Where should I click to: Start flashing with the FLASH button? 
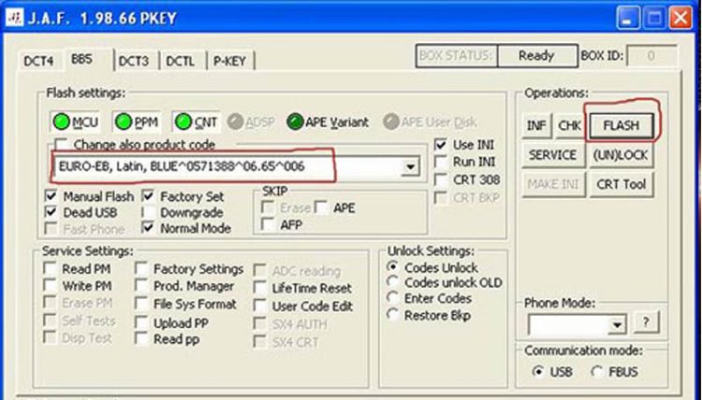[621, 125]
